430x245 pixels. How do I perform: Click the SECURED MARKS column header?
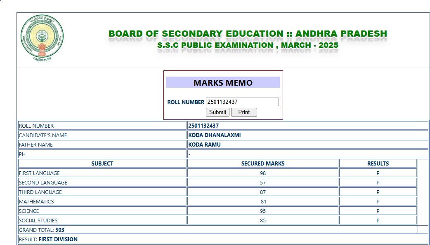coord(263,163)
